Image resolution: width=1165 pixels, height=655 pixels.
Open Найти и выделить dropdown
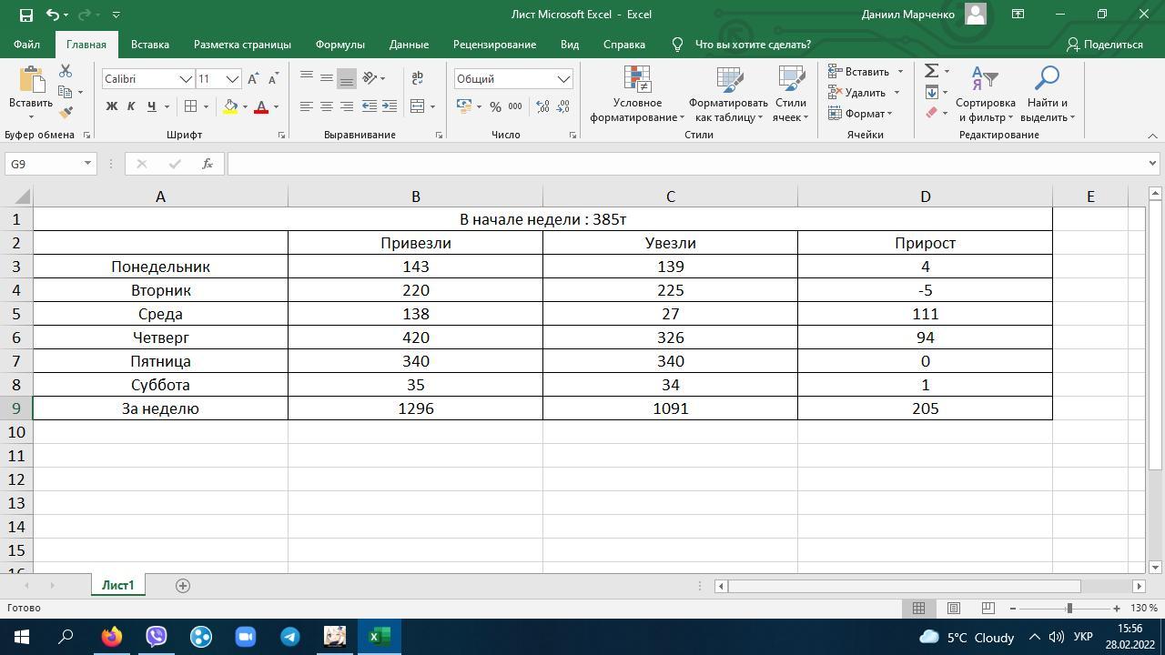[x=1047, y=94]
